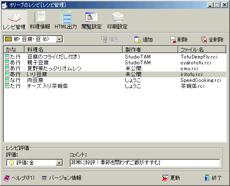Click the 追加 add recipe icon

pyautogui.click(x=137, y=40)
